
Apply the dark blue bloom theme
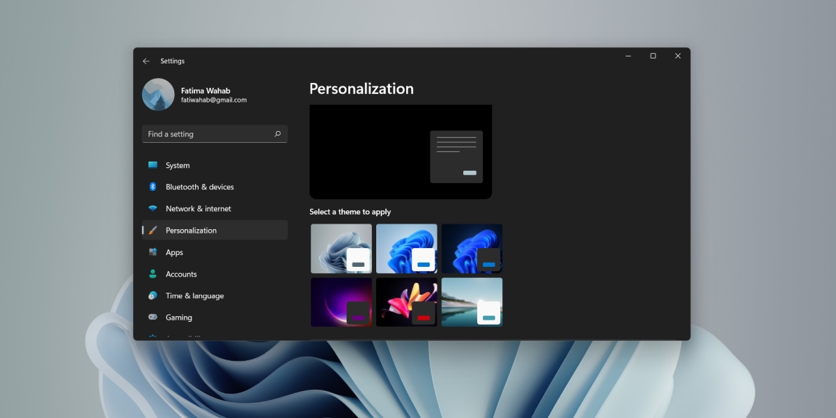(472, 249)
